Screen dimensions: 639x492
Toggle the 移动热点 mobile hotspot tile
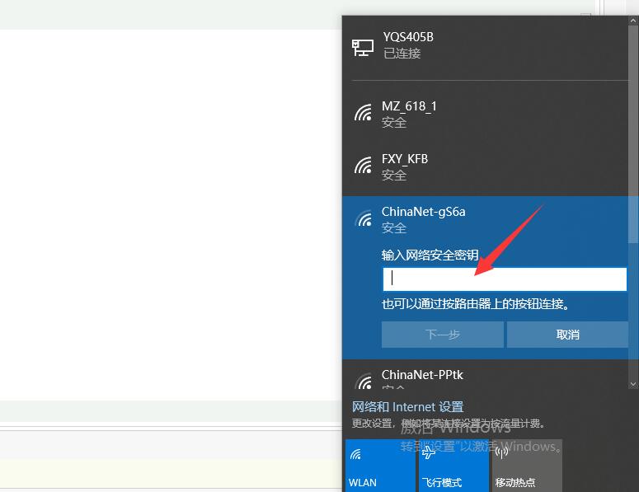pos(527,465)
